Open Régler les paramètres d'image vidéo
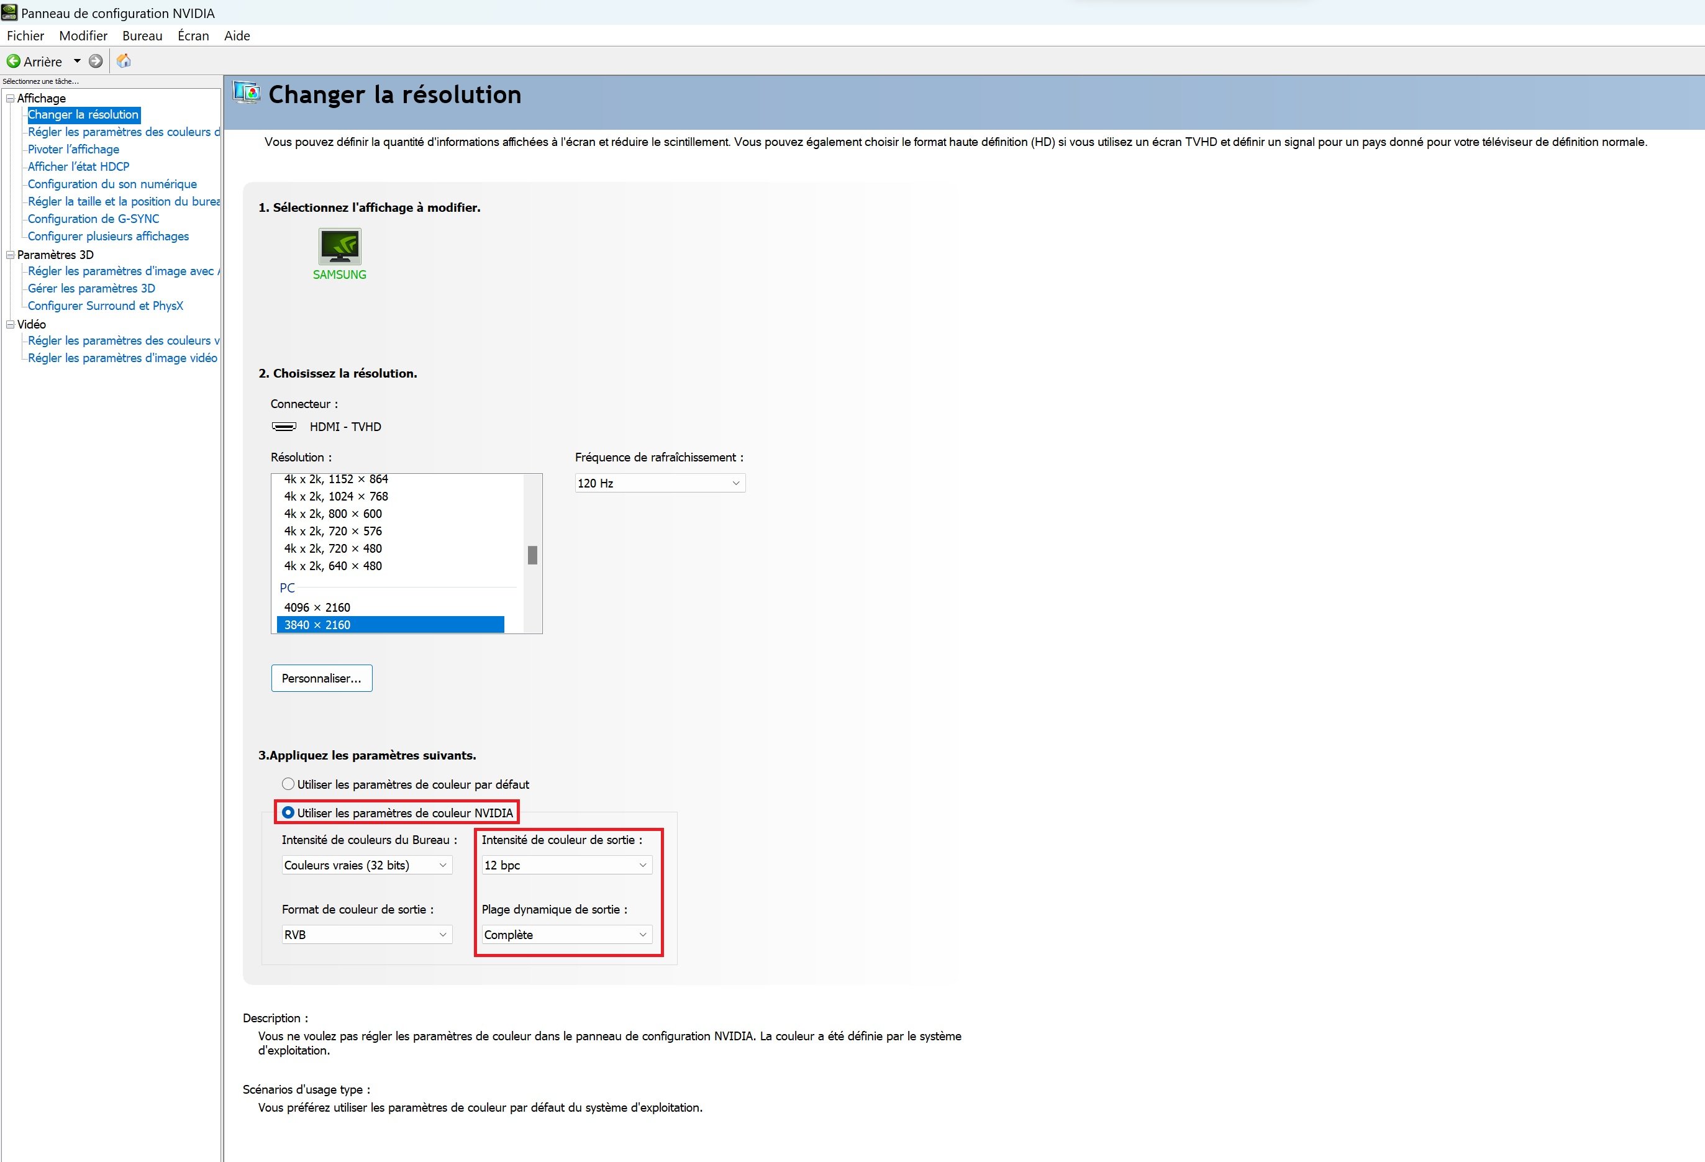 pyautogui.click(x=122, y=358)
